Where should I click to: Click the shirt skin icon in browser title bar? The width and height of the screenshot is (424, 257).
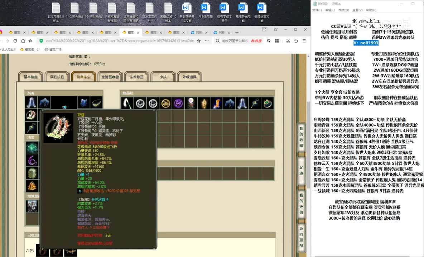275,29
